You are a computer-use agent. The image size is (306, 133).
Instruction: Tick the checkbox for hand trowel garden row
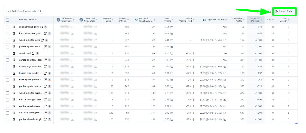point(7,100)
